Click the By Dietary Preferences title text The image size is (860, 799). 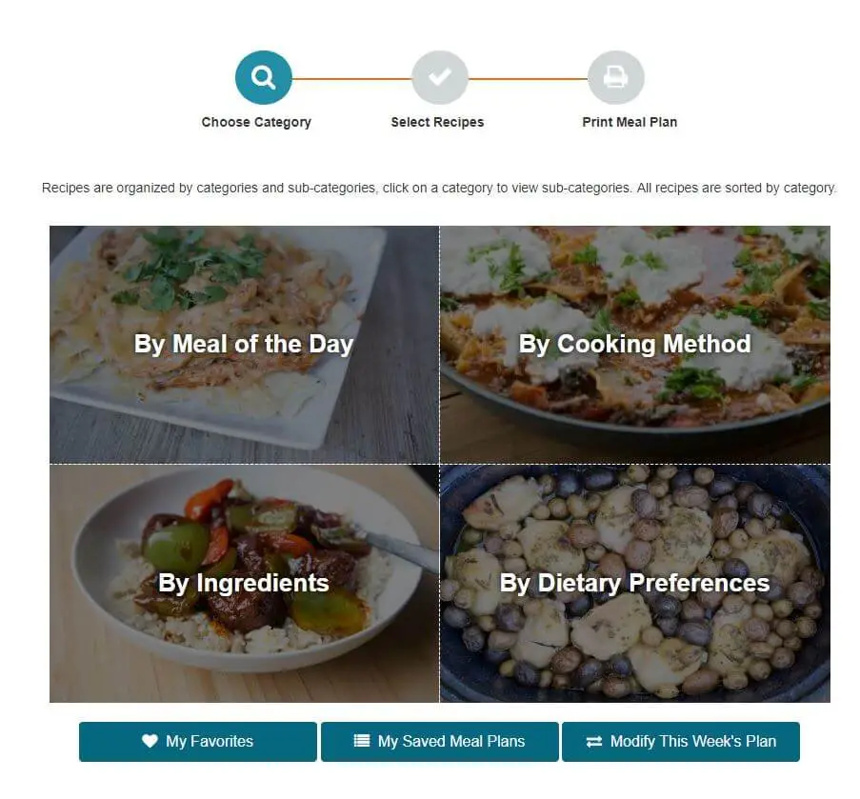click(635, 583)
